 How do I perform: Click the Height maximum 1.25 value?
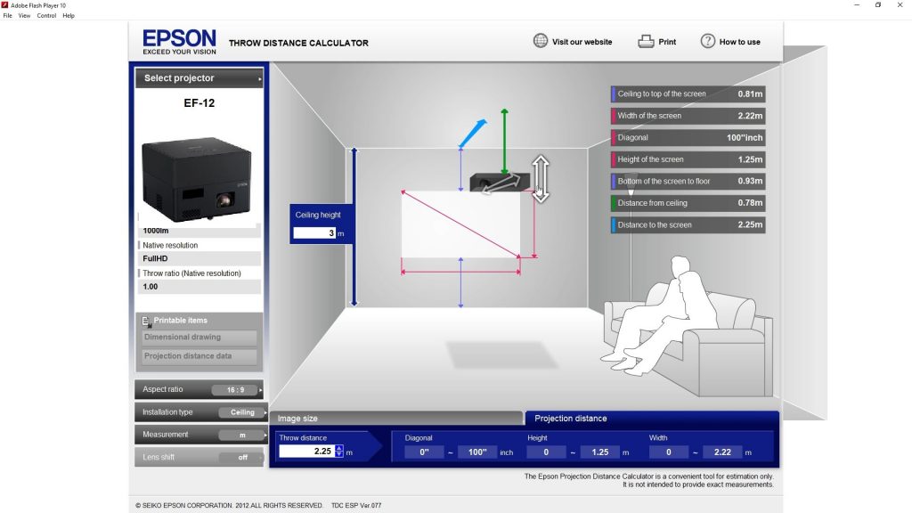pos(599,452)
